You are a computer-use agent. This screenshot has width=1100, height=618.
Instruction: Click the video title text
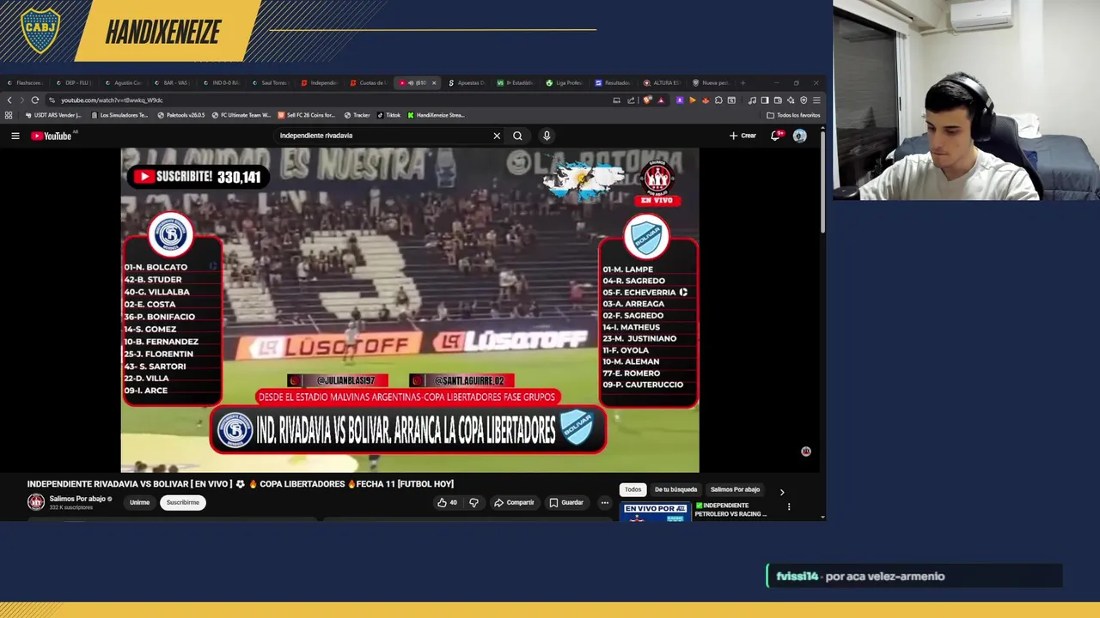click(x=240, y=484)
